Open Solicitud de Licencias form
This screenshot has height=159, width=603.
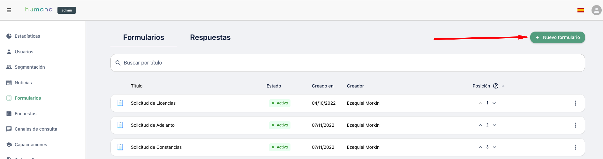click(x=153, y=103)
